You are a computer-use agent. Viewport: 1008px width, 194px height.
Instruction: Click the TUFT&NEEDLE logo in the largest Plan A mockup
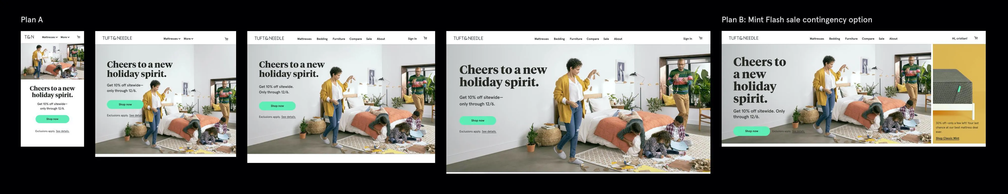tap(468, 38)
